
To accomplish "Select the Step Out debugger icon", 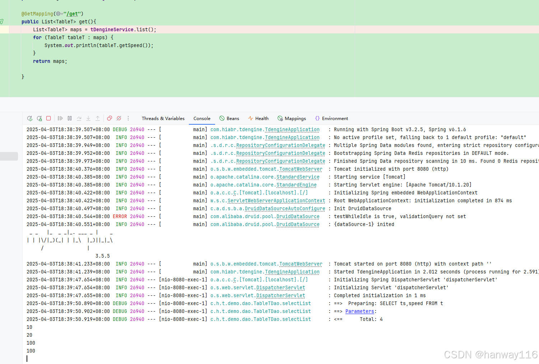I will point(97,118).
